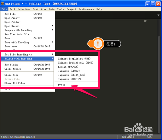Click Tab Size indicator in status bar

click(x=128, y=137)
